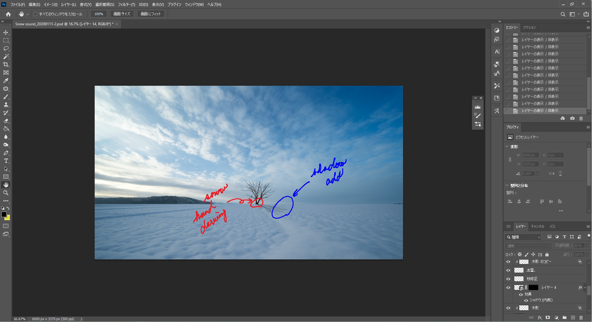Toggle layer filter on/off switch

pyautogui.click(x=589, y=237)
